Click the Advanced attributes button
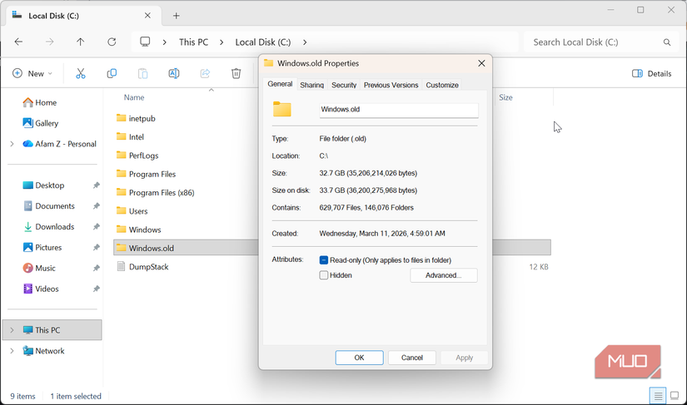 pos(443,275)
